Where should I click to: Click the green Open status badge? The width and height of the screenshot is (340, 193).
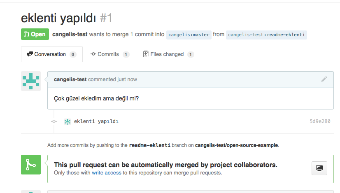tap(35, 34)
